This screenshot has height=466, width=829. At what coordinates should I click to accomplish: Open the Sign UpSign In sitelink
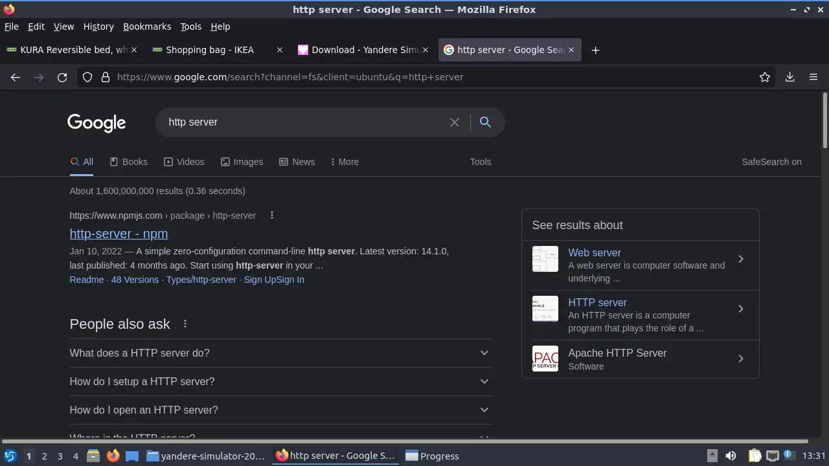[274, 280]
